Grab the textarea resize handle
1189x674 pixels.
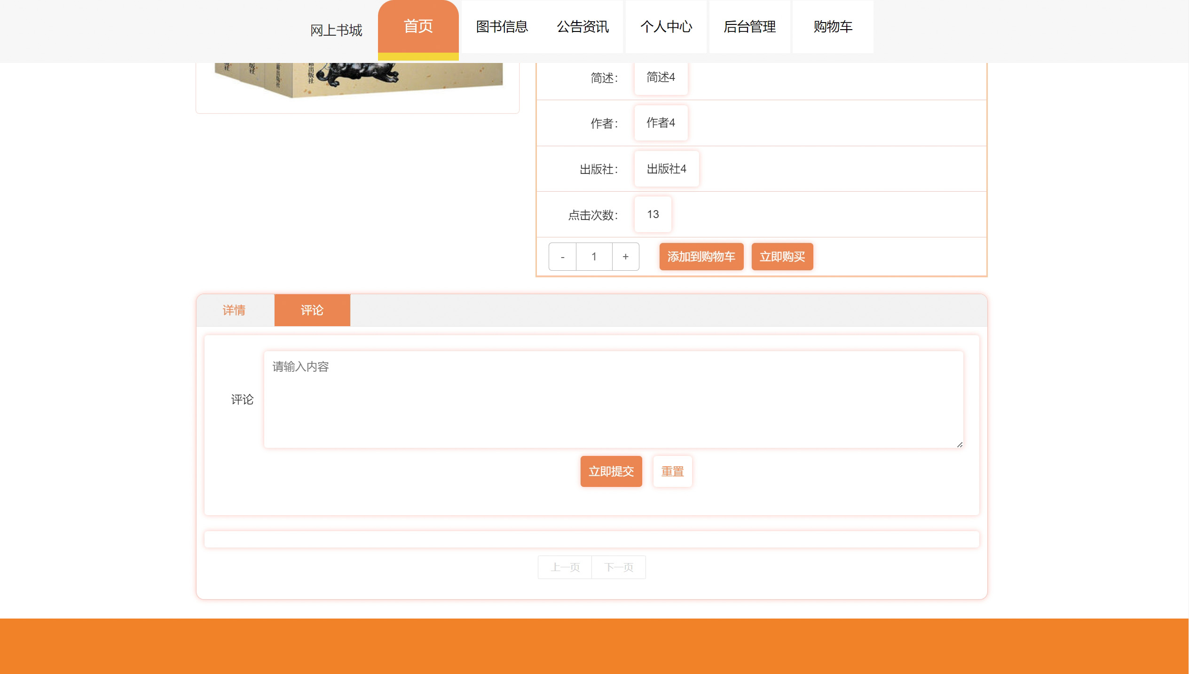[959, 444]
